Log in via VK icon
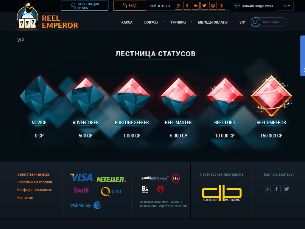This screenshot has height=229, width=305. 196,6
